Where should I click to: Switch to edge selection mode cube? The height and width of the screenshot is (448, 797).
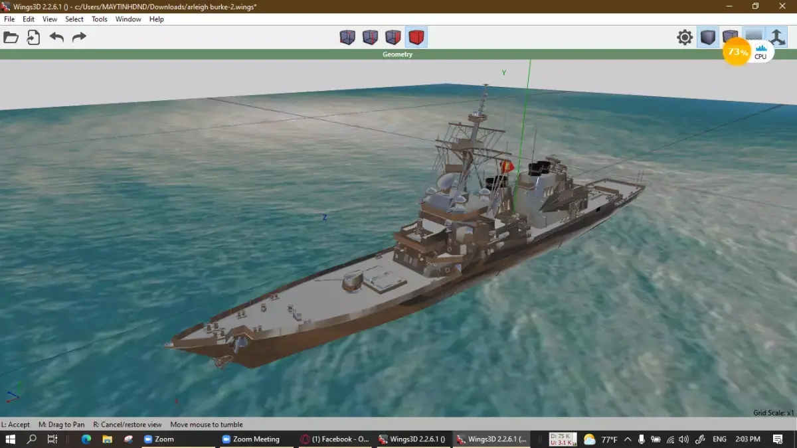pos(370,37)
